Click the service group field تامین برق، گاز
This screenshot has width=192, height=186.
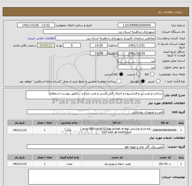[x=96, y=147]
